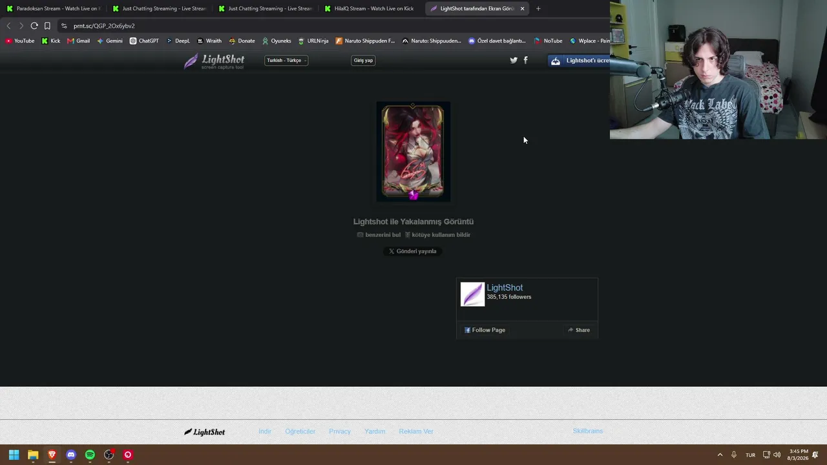Open Spotify from the taskbar
Viewport: 827px width, 465px height.
[90, 455]
